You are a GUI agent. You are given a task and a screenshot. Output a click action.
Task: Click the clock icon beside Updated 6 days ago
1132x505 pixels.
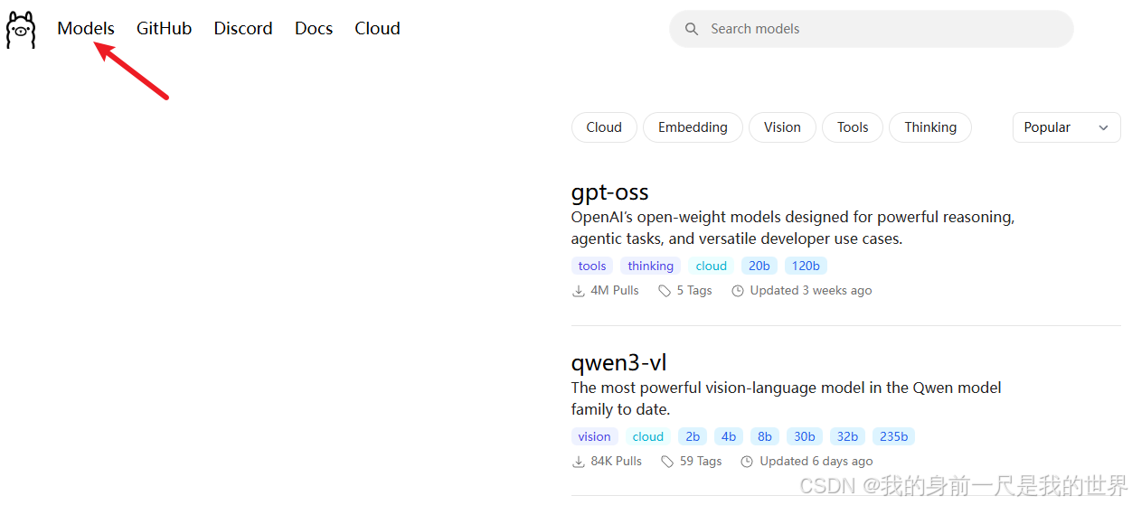(x=747, y=462)
